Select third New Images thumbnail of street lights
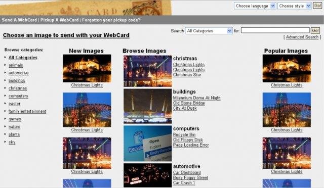Image resolution: width=324 pixels, height=188 pixels. point(87,153)
